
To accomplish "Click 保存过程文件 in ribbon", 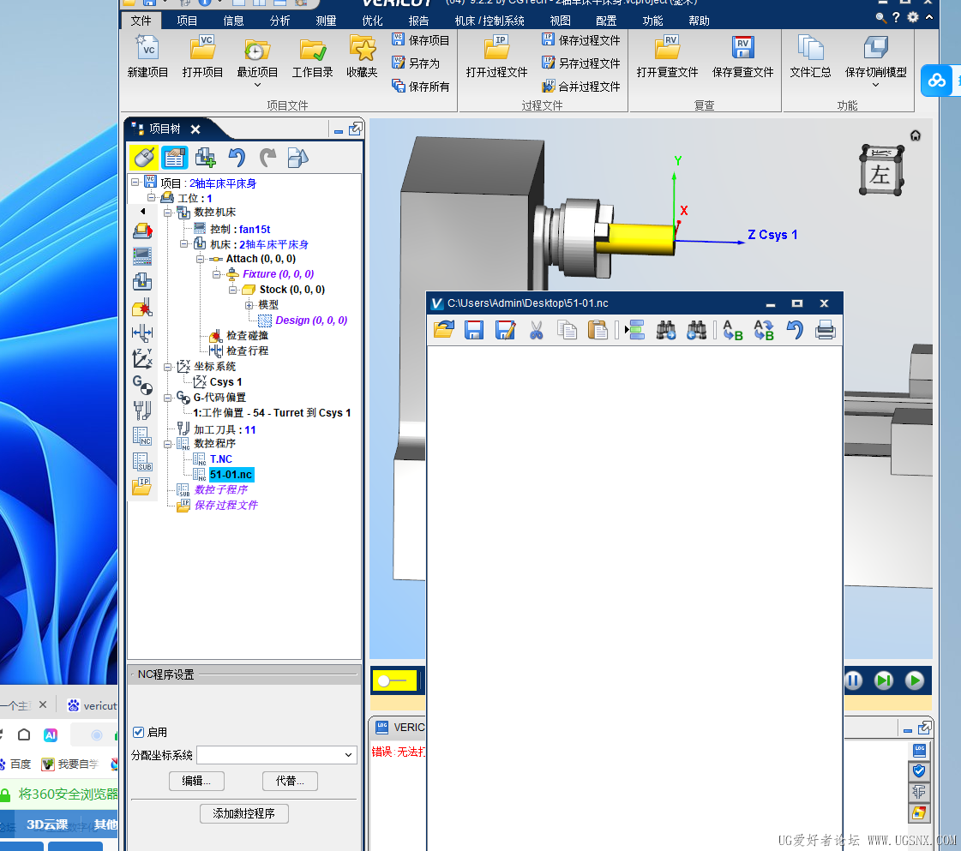I will 581,40.
